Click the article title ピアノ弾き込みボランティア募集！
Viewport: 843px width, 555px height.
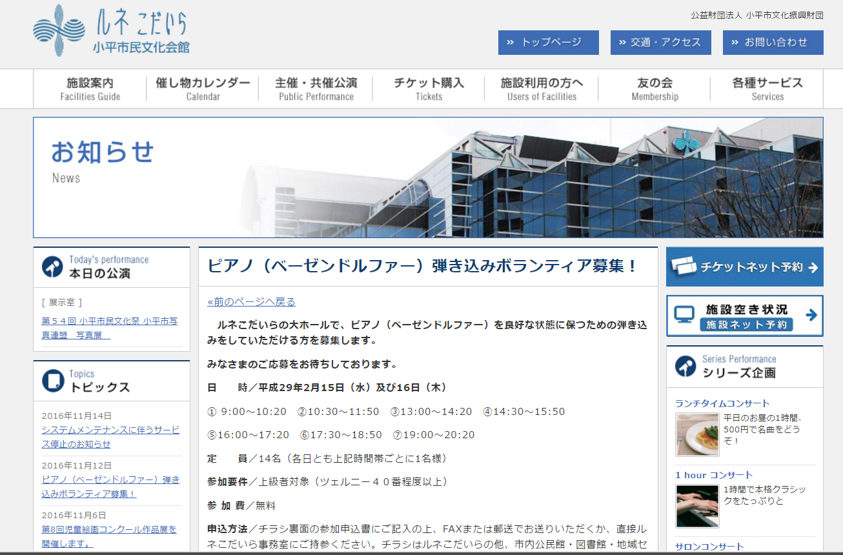(423, 266)
